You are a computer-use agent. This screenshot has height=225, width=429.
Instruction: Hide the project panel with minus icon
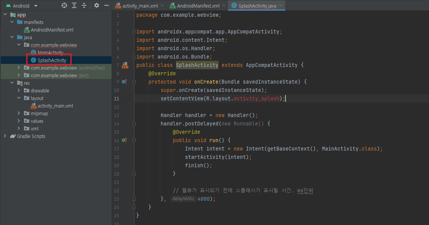click(107, 5)
